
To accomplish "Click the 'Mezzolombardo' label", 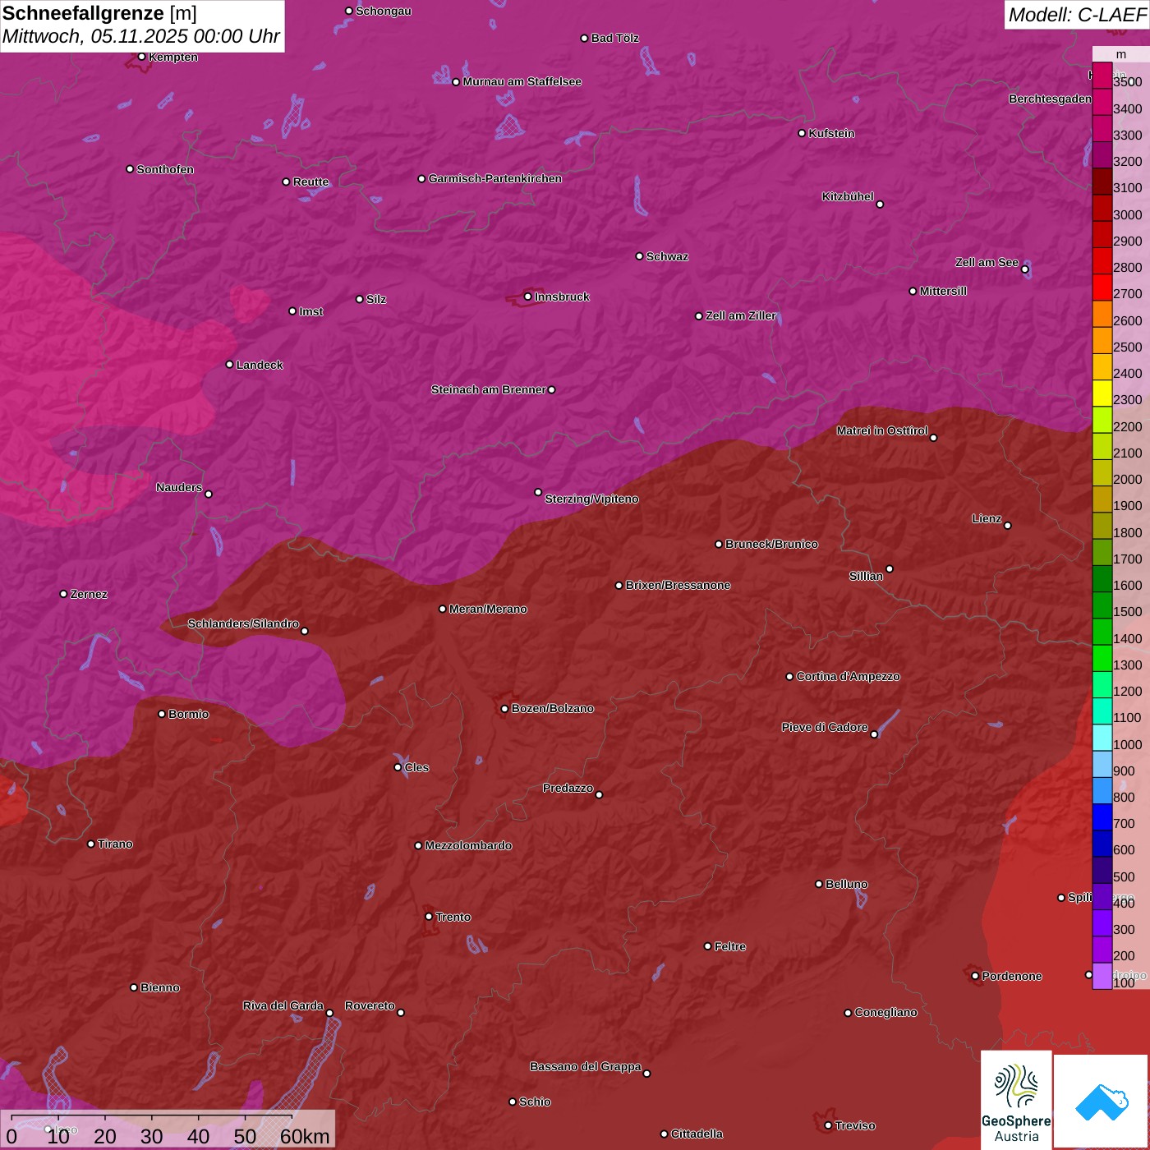I will pyautogui.click(x=468, y=845).
